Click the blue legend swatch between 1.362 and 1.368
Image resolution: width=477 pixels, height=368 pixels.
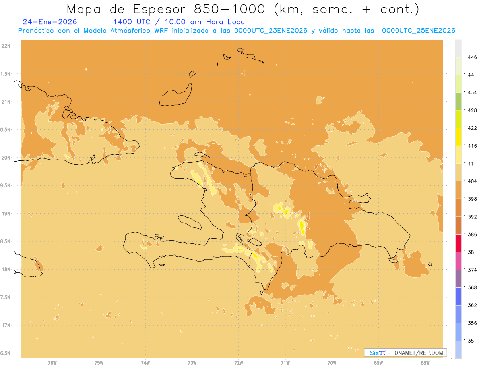click(458, 296)
